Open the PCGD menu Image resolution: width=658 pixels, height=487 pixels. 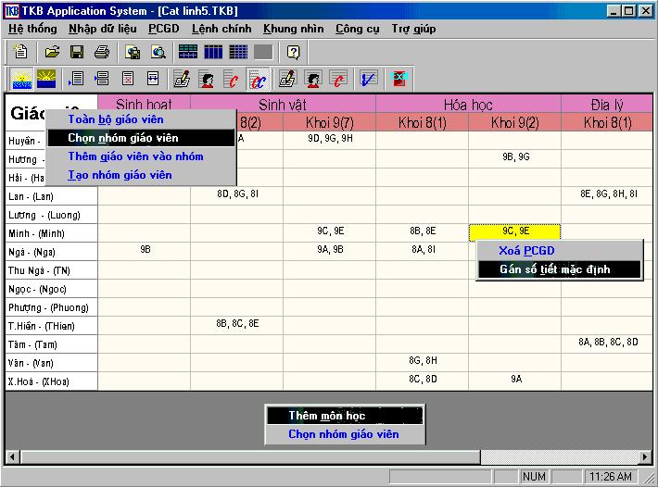163,29
